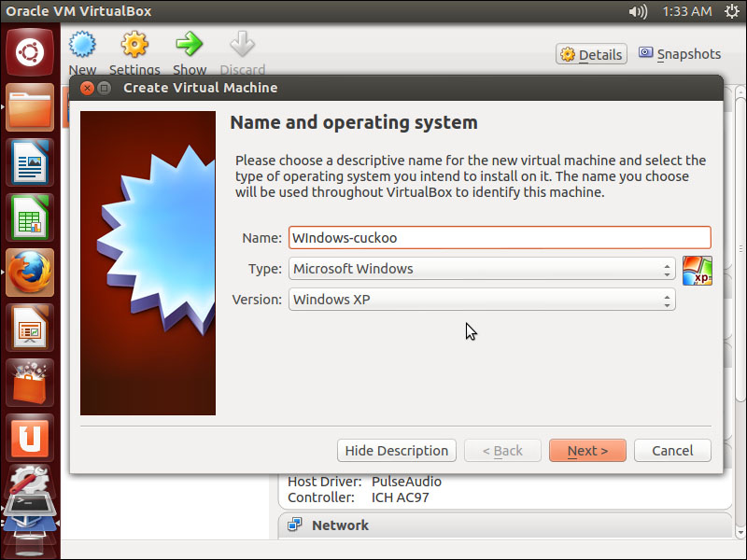This screenshot has height=560, width=747.
Task: Open the Version dropdown Windows XP
Action: click(482, 300)
